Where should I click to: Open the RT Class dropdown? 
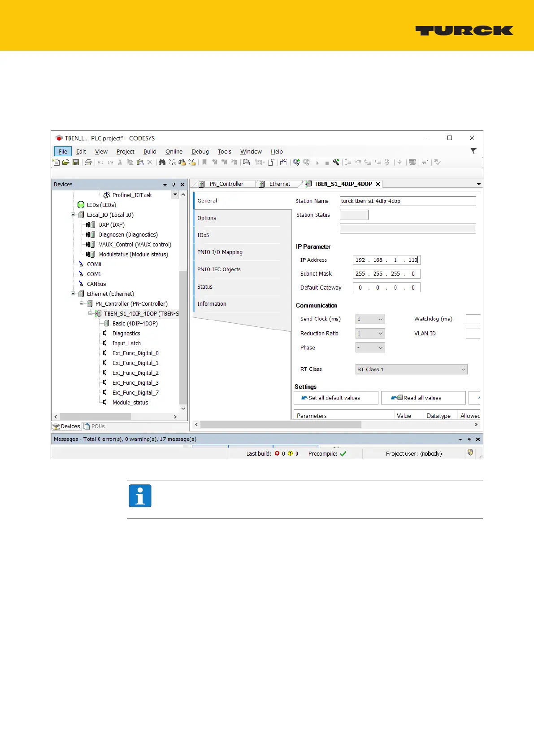point(463,369)
